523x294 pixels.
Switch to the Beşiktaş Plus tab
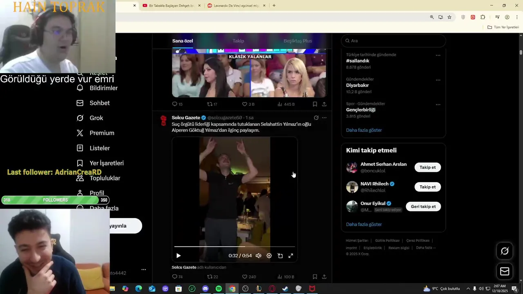click(x=298, y=41)
